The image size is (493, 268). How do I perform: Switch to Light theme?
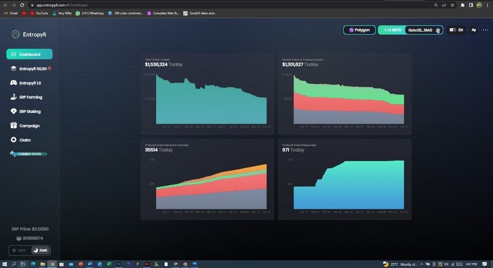tap(19, 250)
